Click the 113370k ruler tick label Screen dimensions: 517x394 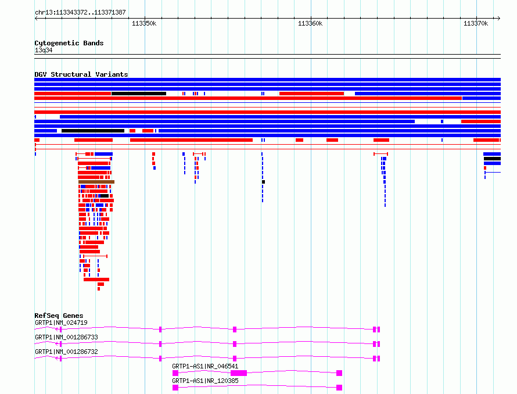pos(475,23)
